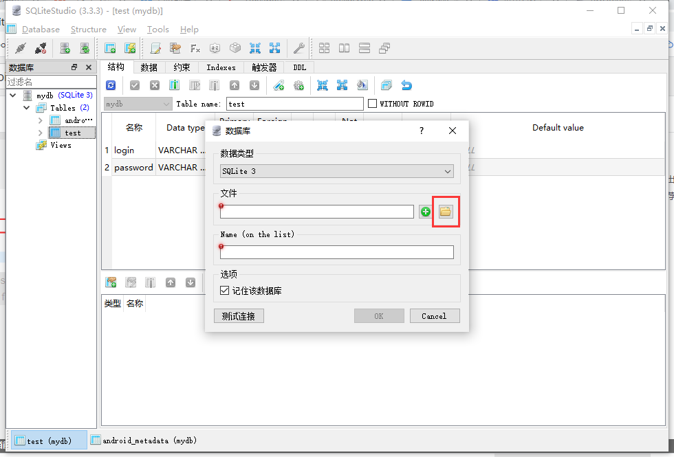This screenshot has width=674, height=457.
Task: Open the Structure menu
Action: click(x=89, y=29)
